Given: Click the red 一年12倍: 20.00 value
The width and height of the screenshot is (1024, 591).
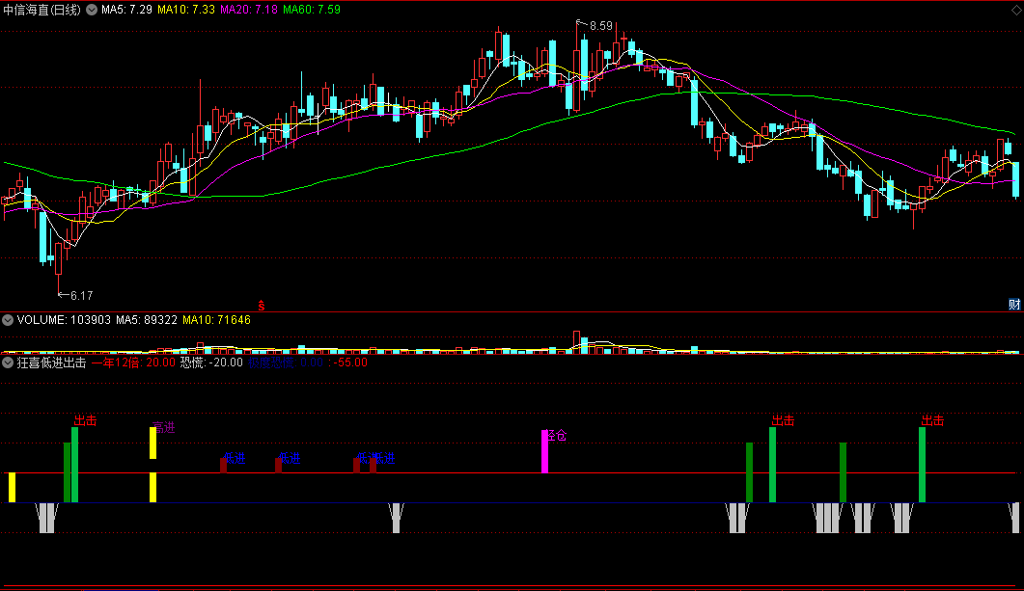Looking at the screenshot, I should (x=133, y=363).
